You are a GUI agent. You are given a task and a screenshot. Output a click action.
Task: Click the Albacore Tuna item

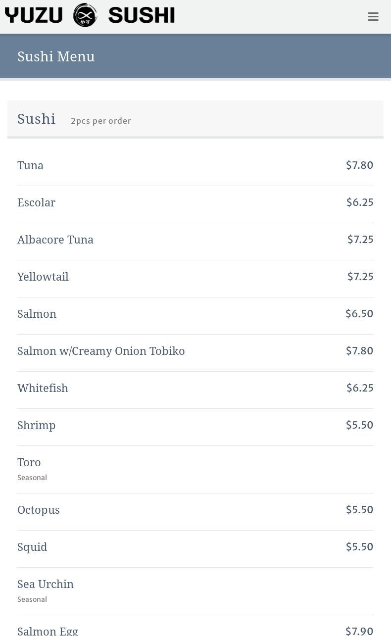point(55,240)
